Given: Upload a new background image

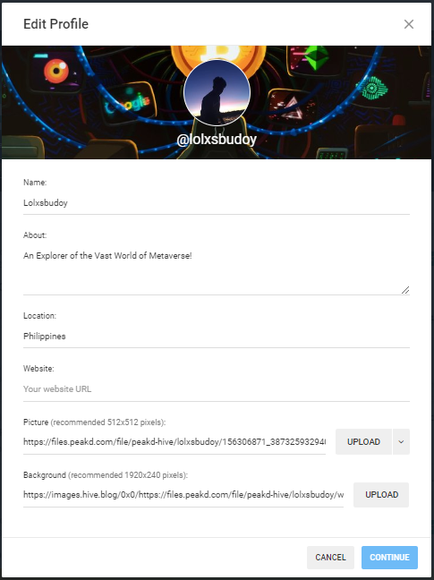Looking at the screenshot, I should coord(381,495).
